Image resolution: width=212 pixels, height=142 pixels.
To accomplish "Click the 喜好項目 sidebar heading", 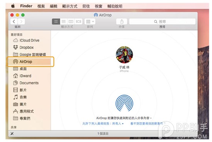I will (x=17, y=34).
